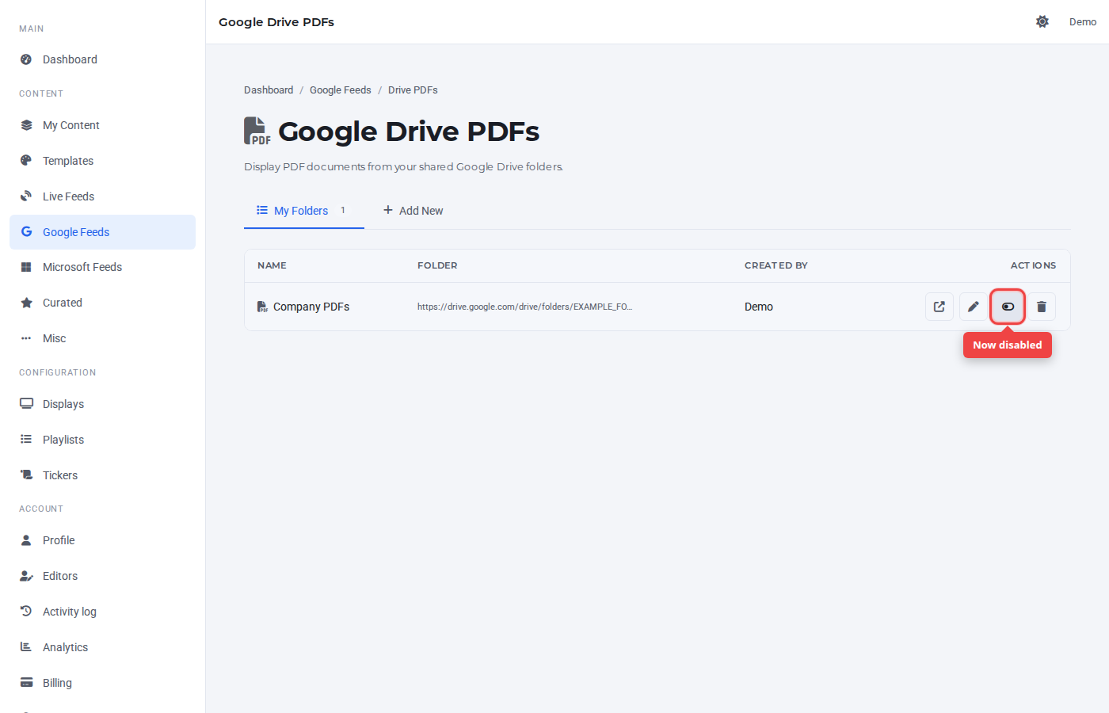Open Profile account page
Image resolution: width=1109 pixels, height=713 pixels.
coord(103,540)
